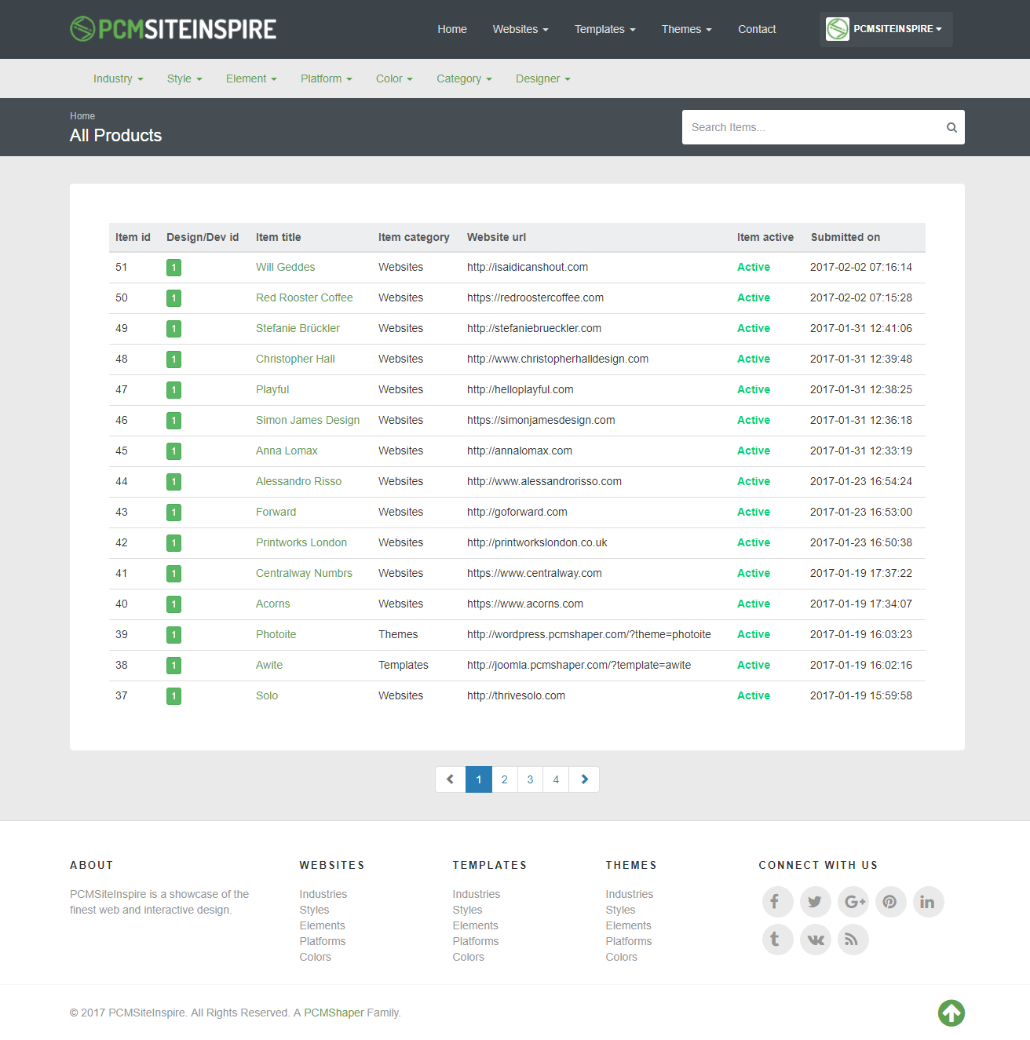Select page 1 in pagination
The height and width of the screenshot is (1040, 1030).
(x=479, y=779)
